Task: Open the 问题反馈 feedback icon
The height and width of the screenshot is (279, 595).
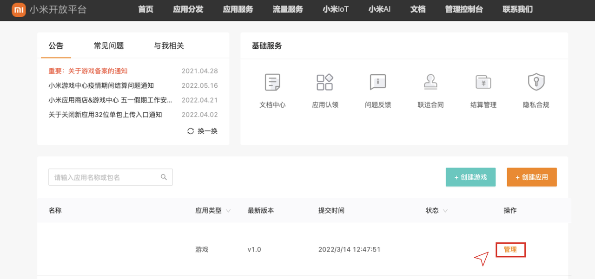Action: pos(378,83)
